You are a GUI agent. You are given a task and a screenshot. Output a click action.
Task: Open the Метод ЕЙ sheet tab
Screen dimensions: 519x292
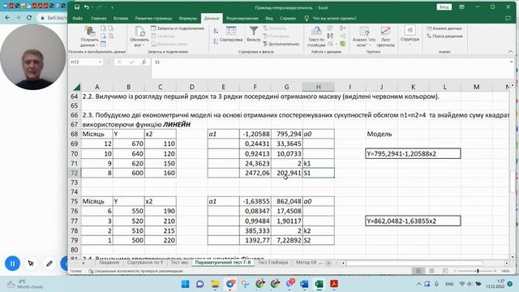click(x=307, y=263)
